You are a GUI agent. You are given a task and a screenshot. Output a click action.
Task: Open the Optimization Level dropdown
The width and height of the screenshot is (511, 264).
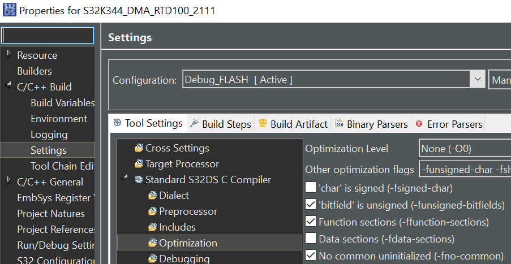[464, 149]
